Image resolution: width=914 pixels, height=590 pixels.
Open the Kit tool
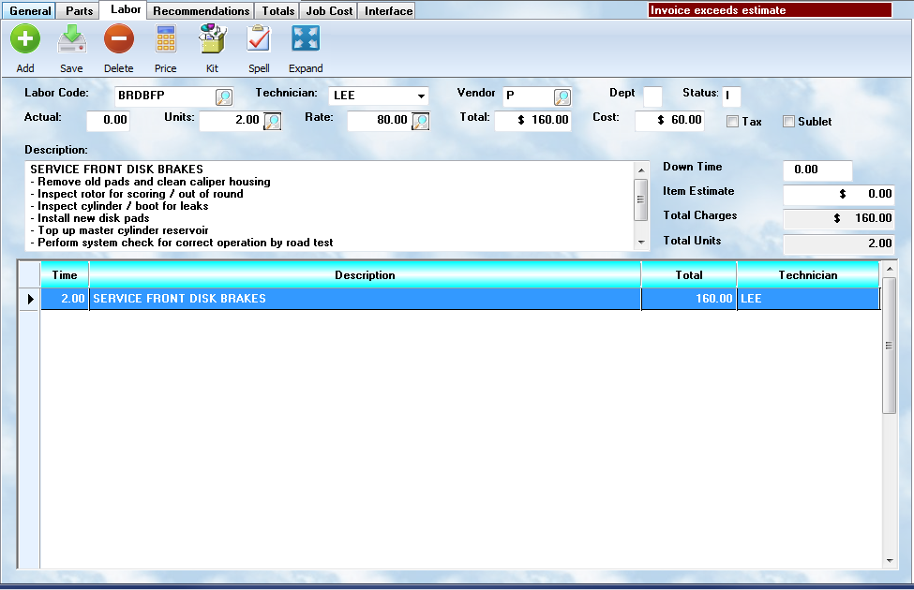pyautogui.click(x=213, y=39)
